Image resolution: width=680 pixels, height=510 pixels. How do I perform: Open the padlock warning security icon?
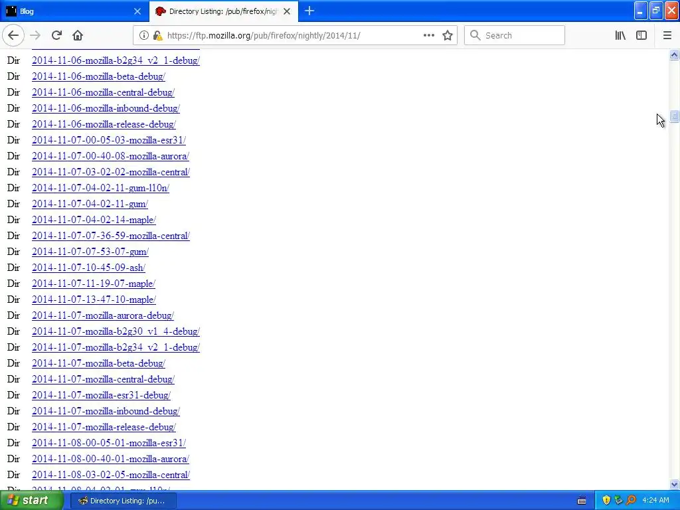pyautogui.click(x=158, y=36)
